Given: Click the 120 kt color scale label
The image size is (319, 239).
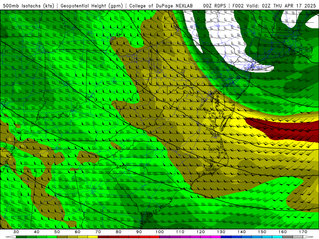Looking at the screenshot, I should pyautogui.click(x=201, y=232).
